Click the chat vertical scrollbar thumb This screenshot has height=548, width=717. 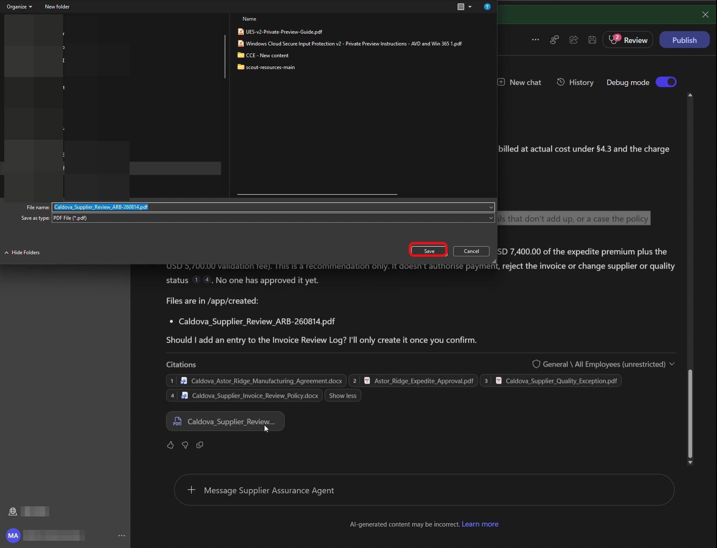[690, 413]
